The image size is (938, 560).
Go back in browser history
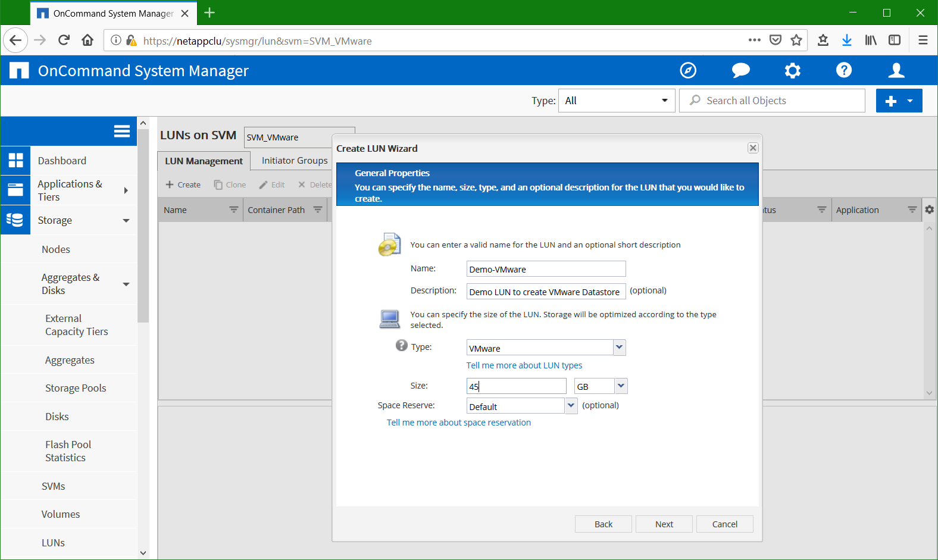click(15, 40)
